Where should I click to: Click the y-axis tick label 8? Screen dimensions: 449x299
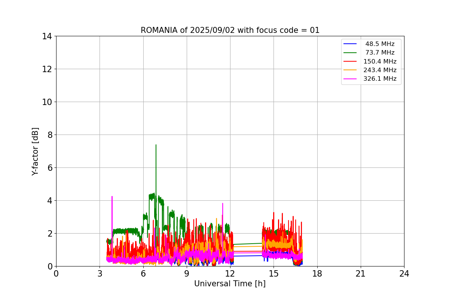49,135
